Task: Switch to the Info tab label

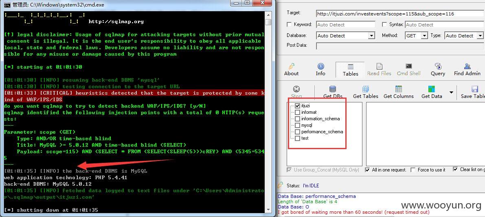Action: pos(320,74)
